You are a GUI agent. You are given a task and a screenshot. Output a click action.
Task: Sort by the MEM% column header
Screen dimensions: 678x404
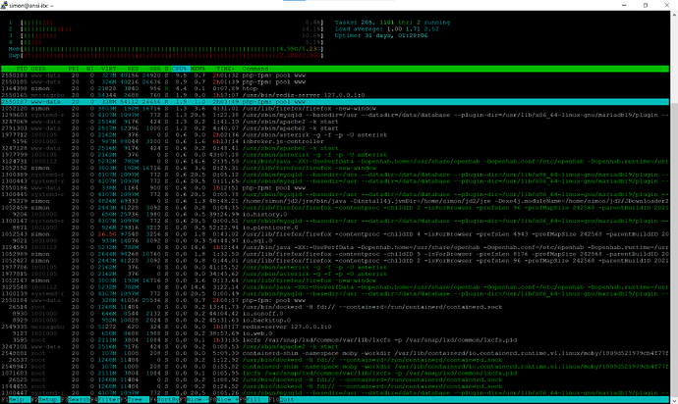click(x=198, y=69)
